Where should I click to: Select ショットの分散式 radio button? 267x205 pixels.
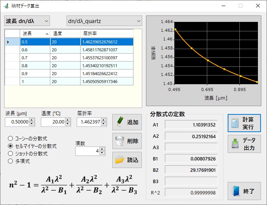(x=10, y=154)
